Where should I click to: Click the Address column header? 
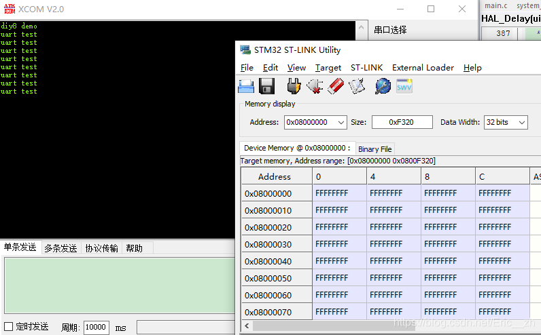(277, 176)
